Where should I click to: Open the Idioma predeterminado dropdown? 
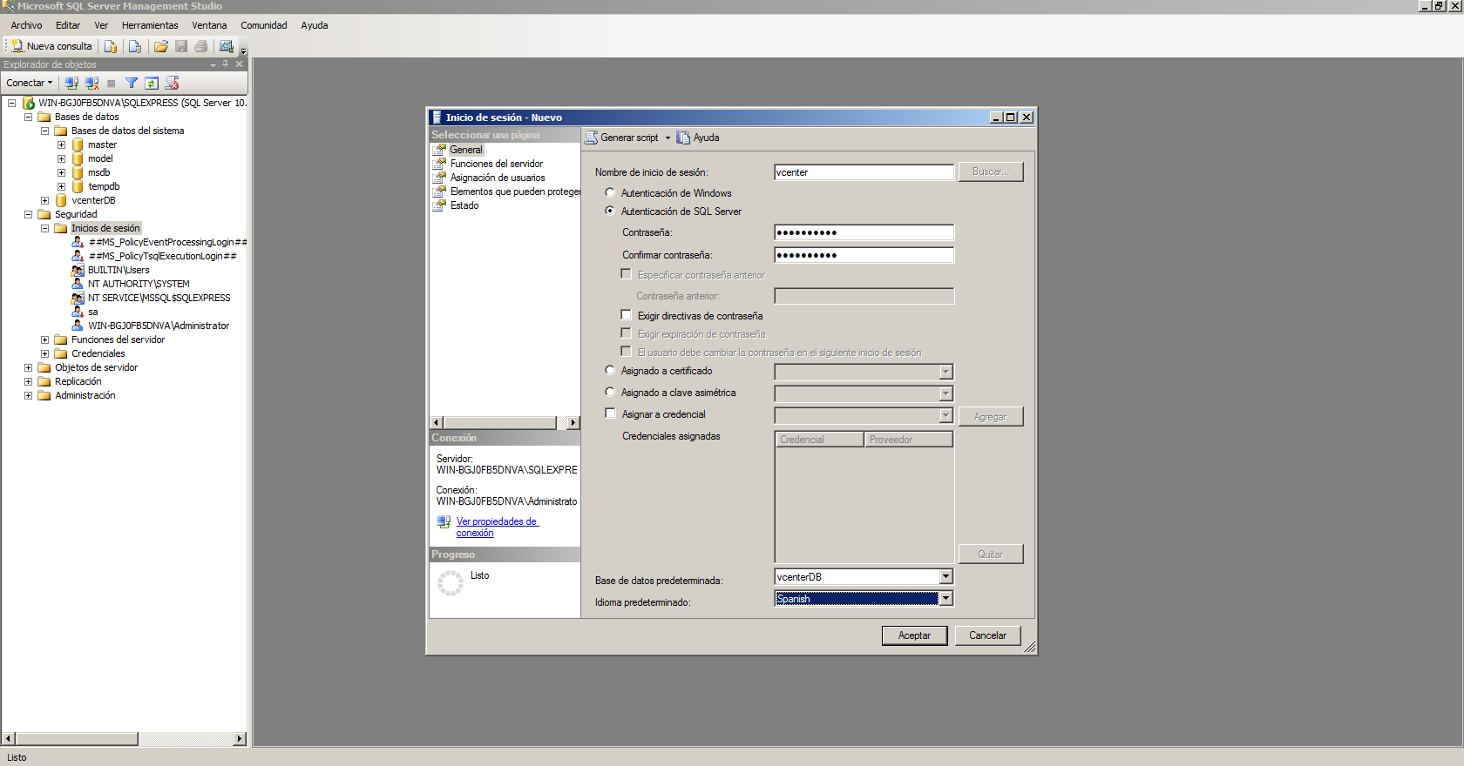[945, 598]
